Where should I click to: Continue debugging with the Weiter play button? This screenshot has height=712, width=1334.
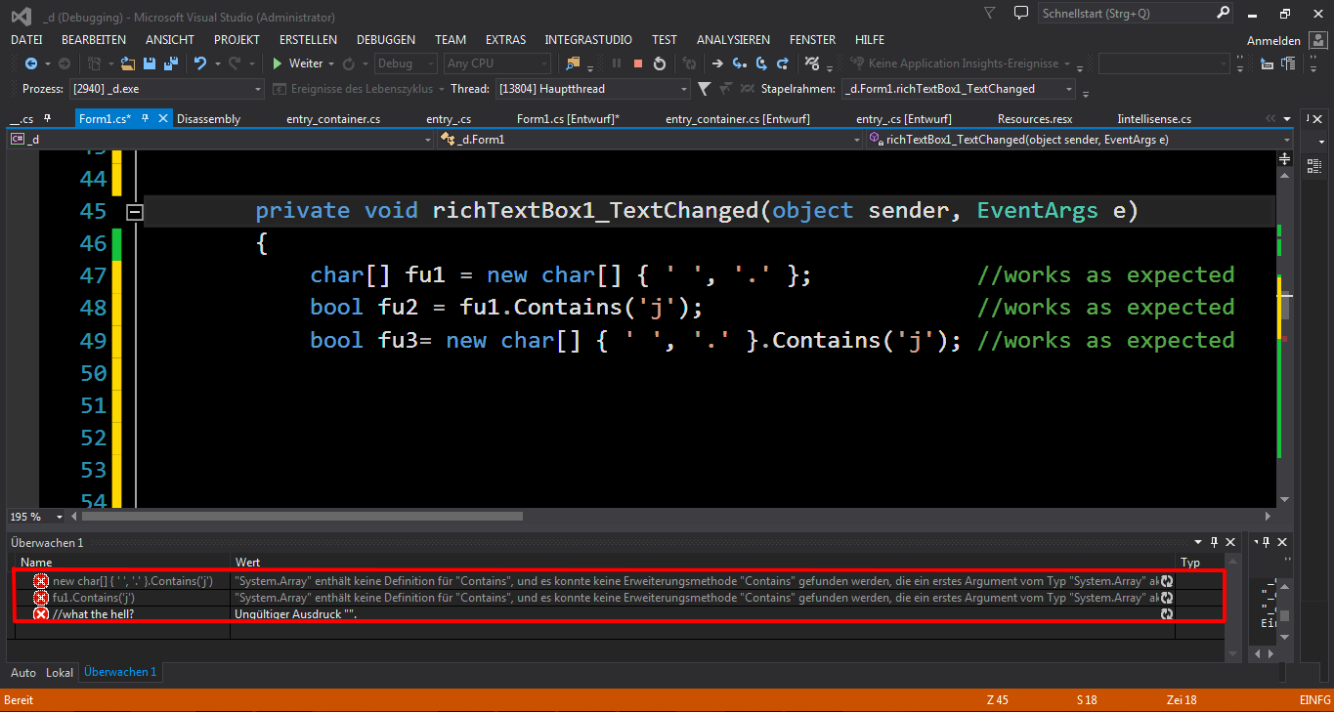[297, 63]
